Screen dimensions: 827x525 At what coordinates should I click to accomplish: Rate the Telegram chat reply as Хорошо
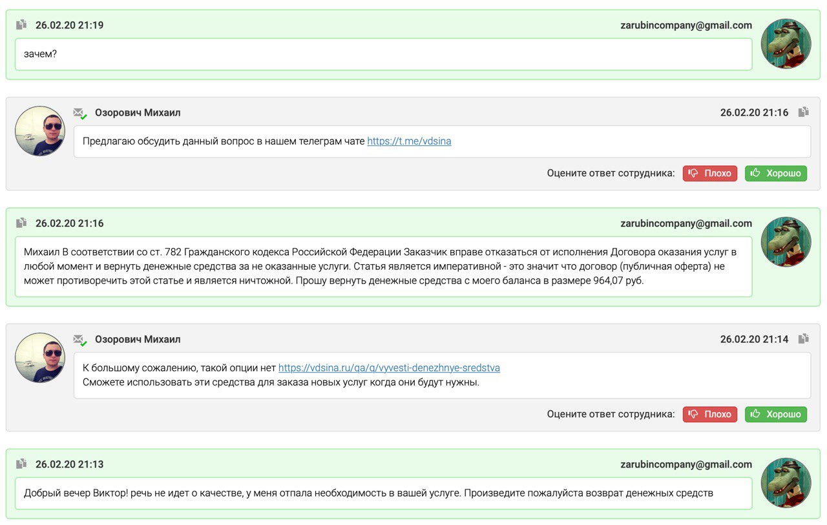click(776, 173)
